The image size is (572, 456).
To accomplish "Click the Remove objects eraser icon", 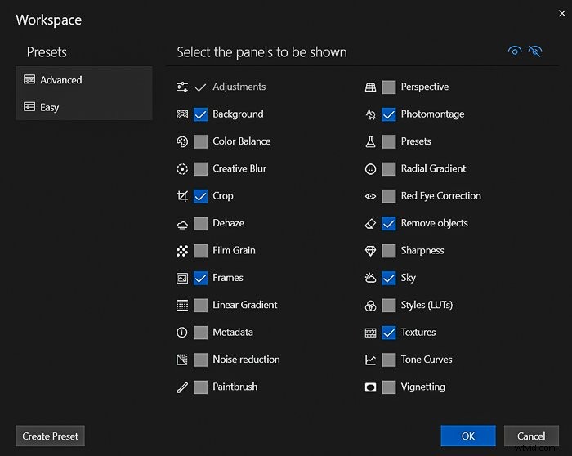I will click(370, 224).
